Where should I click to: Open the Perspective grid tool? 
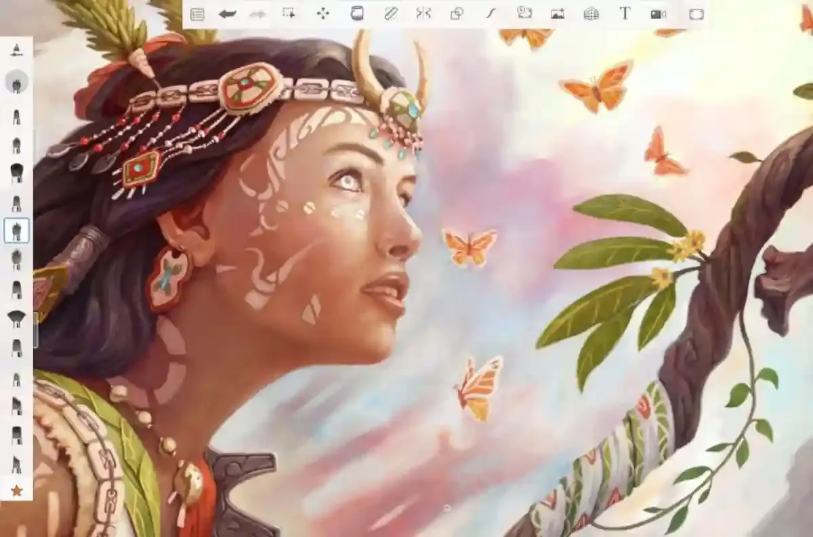[591, 14]
